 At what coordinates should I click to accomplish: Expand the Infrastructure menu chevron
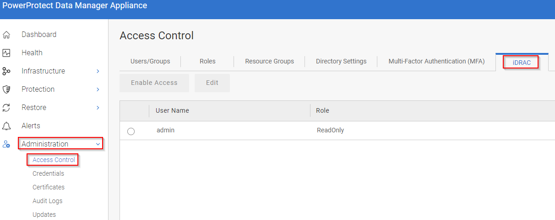pos(98,71)
